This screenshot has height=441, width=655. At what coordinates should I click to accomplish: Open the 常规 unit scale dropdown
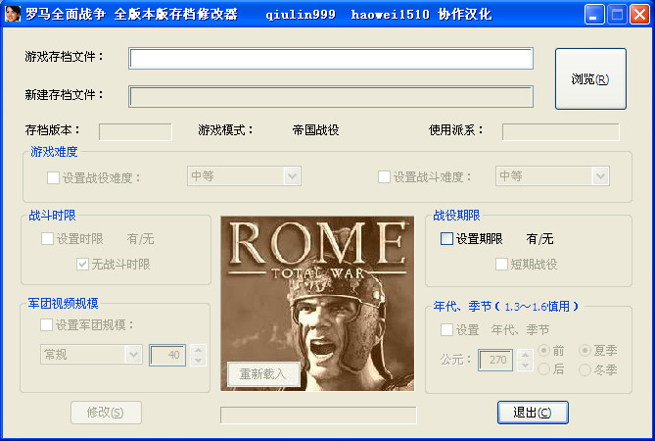[91, 355]
